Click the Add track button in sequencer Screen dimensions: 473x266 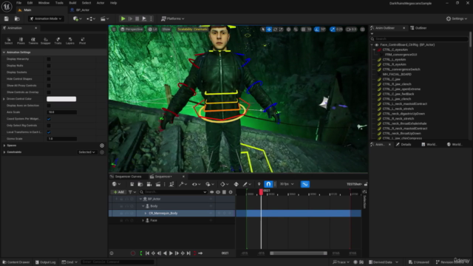click(118, 192)
